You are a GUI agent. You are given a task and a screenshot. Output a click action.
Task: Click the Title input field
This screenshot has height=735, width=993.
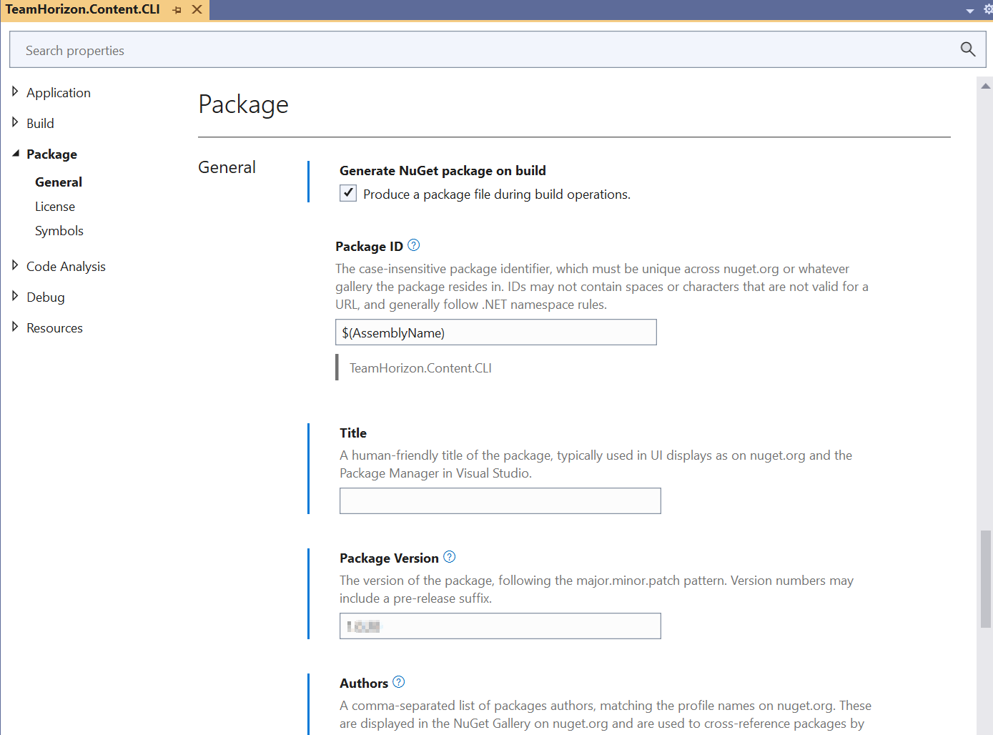pyautogui.click(x=500, y=500)
